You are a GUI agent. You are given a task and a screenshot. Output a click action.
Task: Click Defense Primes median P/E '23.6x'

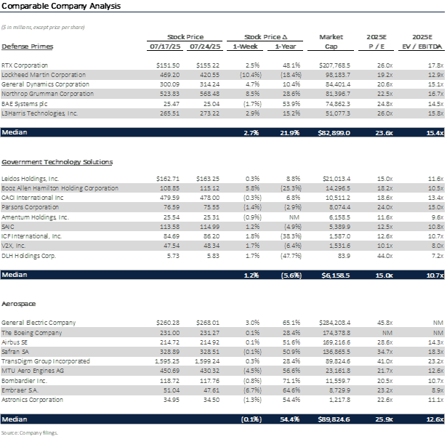(x=384, y=133)
